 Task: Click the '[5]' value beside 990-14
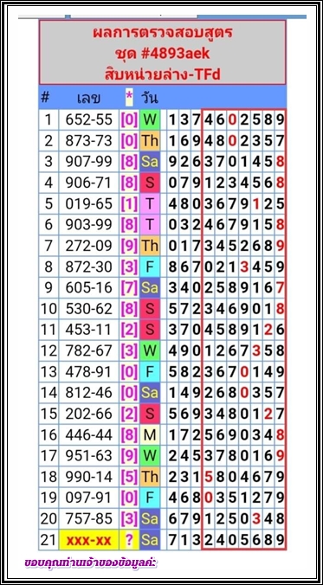pyautogui.click(x=129, y=477)
